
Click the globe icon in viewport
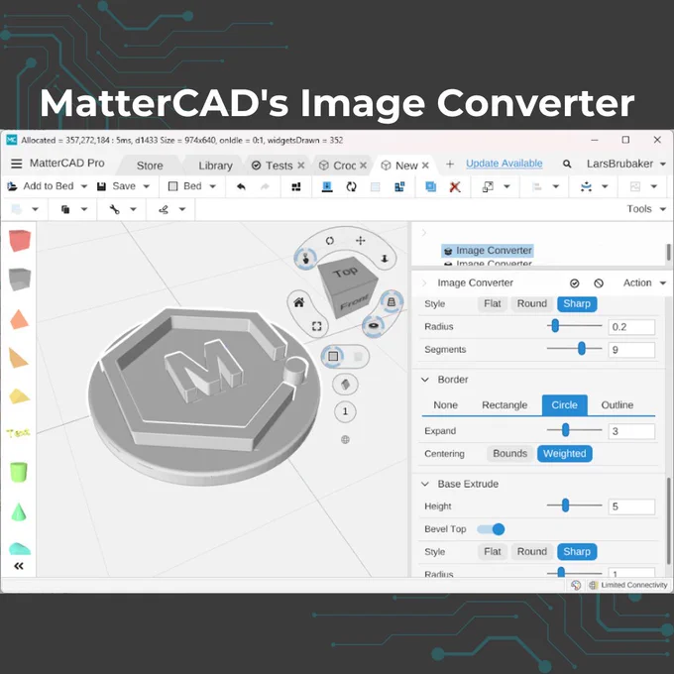[x=345, y=439]
